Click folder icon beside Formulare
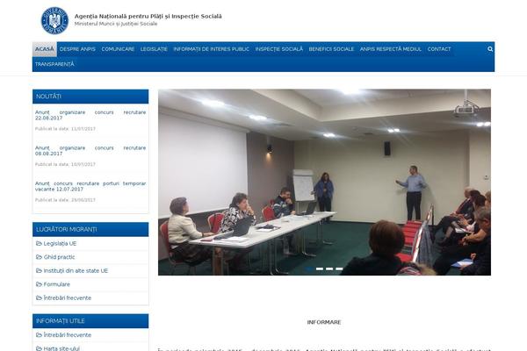This screenshot has width=527, height=351. point(39,284)
